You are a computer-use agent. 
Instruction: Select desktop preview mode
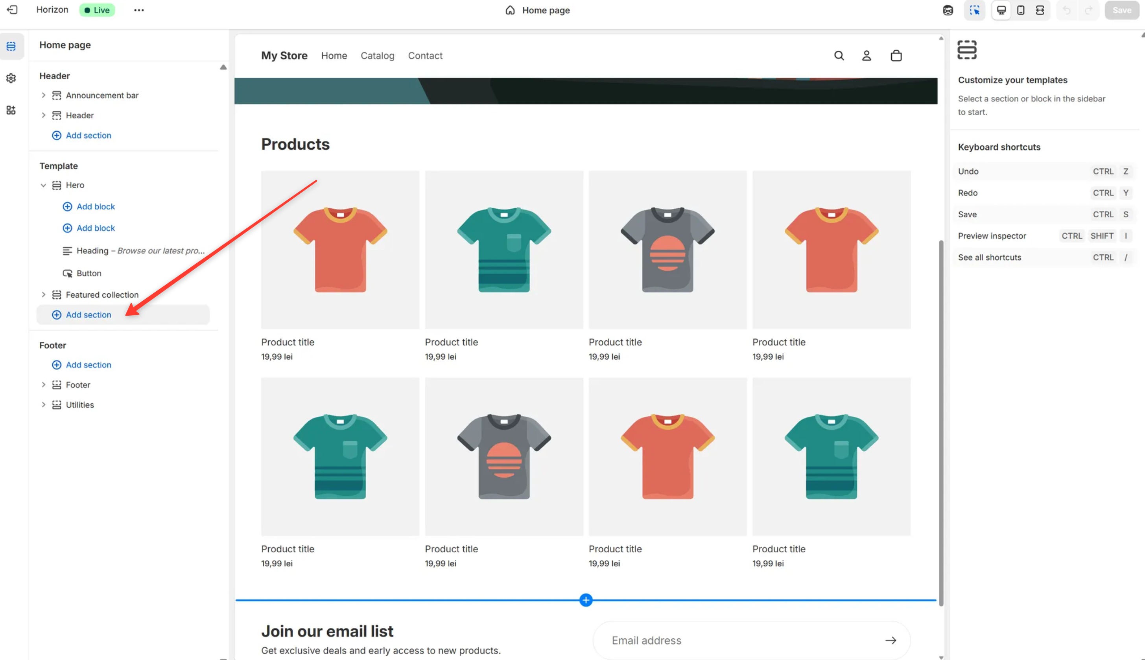coord(1001,10)
